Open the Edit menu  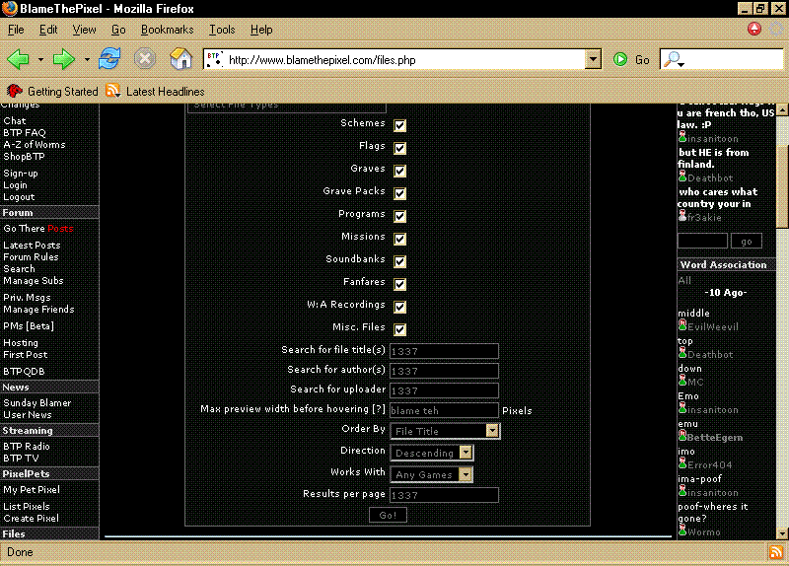(x=48, y=30)
